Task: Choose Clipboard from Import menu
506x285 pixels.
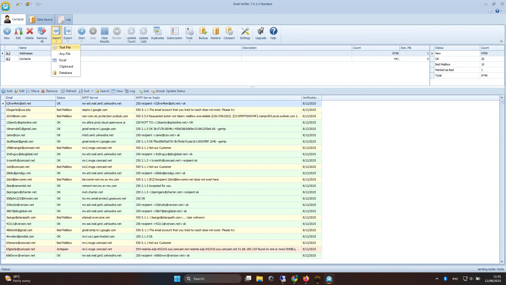Action: pos(66,66)
